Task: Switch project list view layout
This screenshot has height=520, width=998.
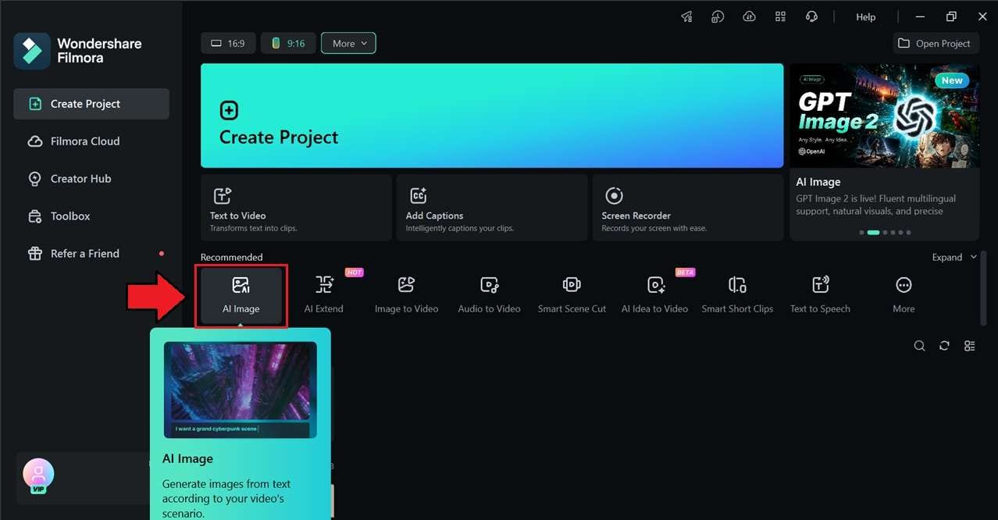Action: (x=970, y=346)
